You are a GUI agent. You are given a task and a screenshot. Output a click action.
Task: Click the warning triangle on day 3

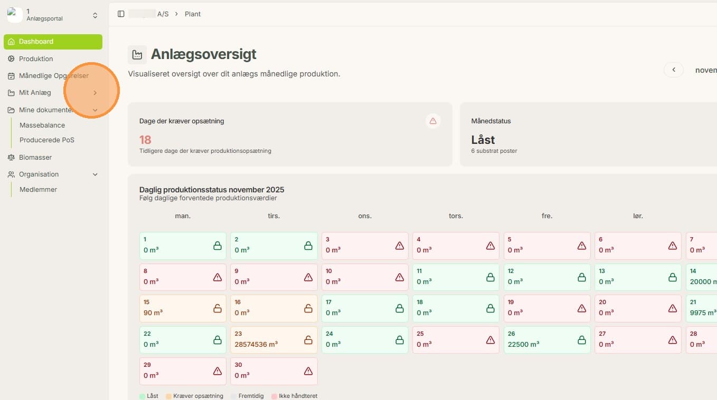pos(400,246)
